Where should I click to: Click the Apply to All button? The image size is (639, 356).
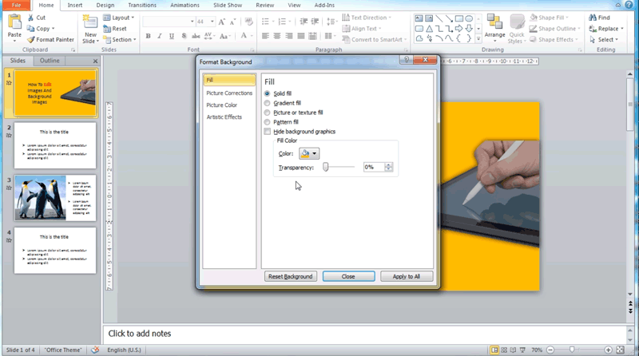(407, 276)
